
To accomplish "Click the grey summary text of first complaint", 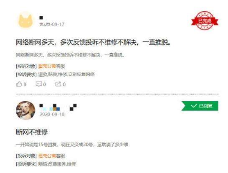I will pos(70,55).
